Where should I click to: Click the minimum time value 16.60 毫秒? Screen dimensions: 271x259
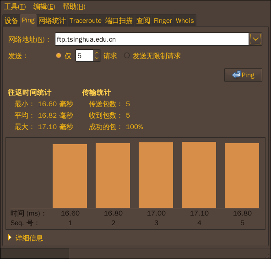[55, 104]
